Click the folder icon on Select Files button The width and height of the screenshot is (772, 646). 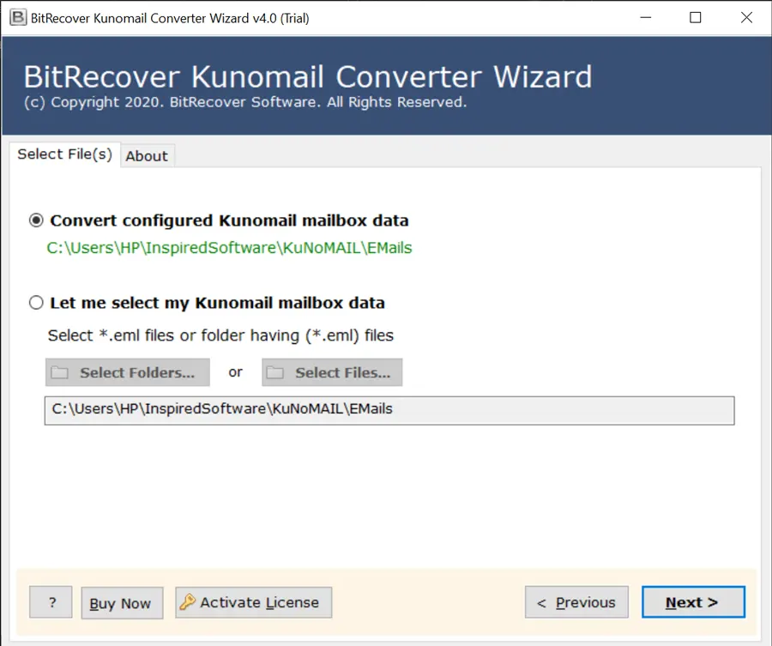pyautogui.click(x=274, y=372)
